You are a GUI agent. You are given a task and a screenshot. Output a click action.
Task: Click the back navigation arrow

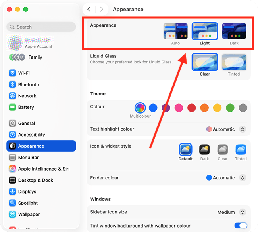point(89,9)
